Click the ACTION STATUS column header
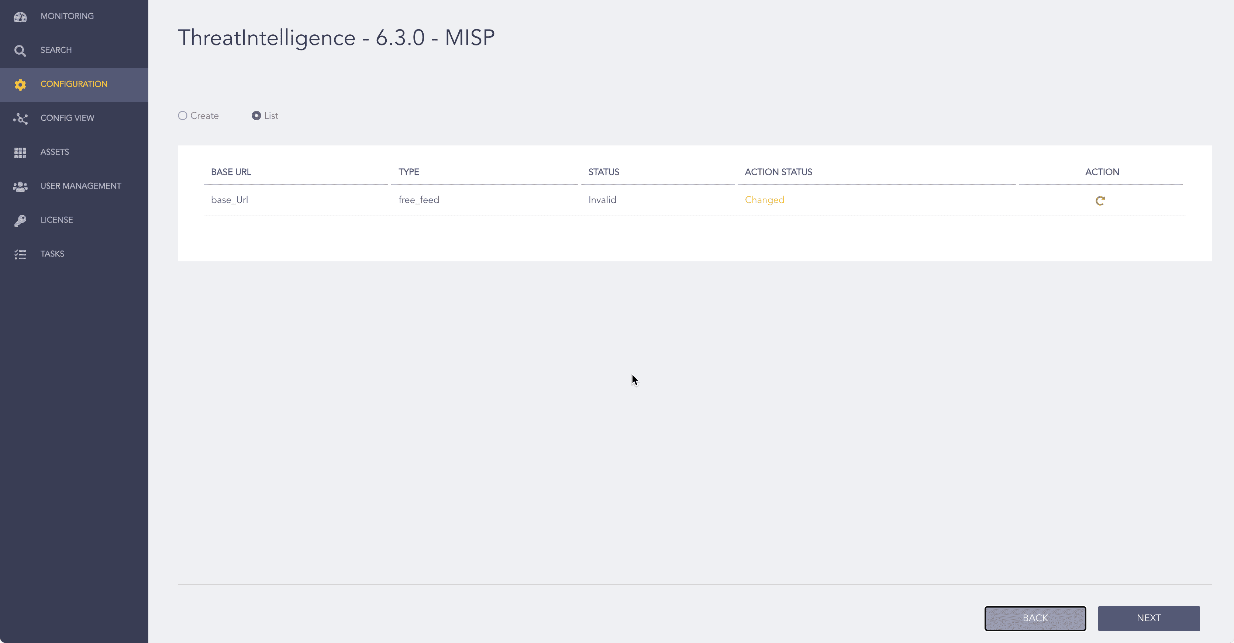The image size is (1234, 643). tap(778, 172)
